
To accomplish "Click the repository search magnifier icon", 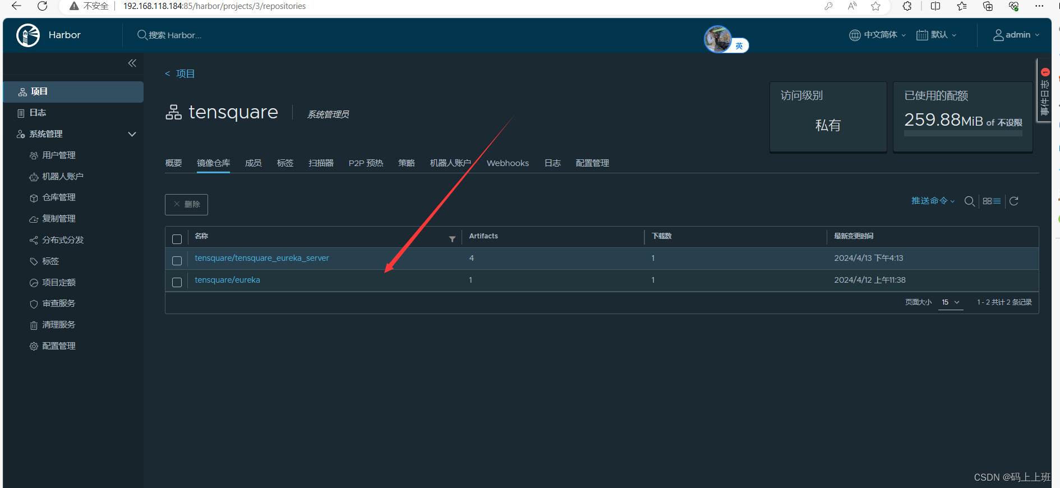I will click(969, 201).
